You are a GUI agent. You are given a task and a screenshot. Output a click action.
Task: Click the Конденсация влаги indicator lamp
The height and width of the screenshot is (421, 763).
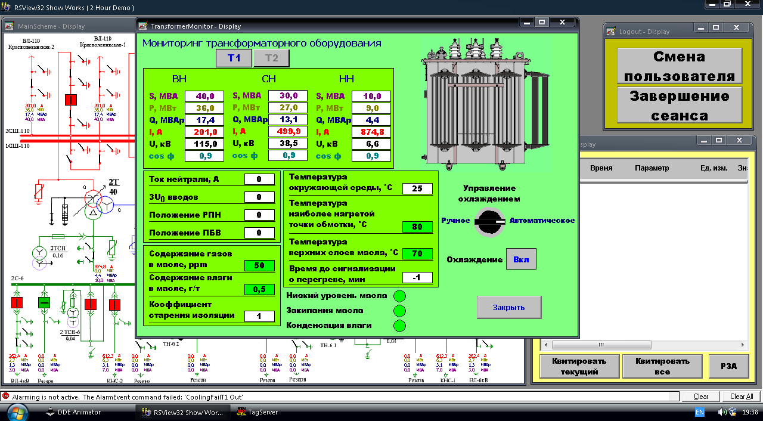(x=399, y=326)
